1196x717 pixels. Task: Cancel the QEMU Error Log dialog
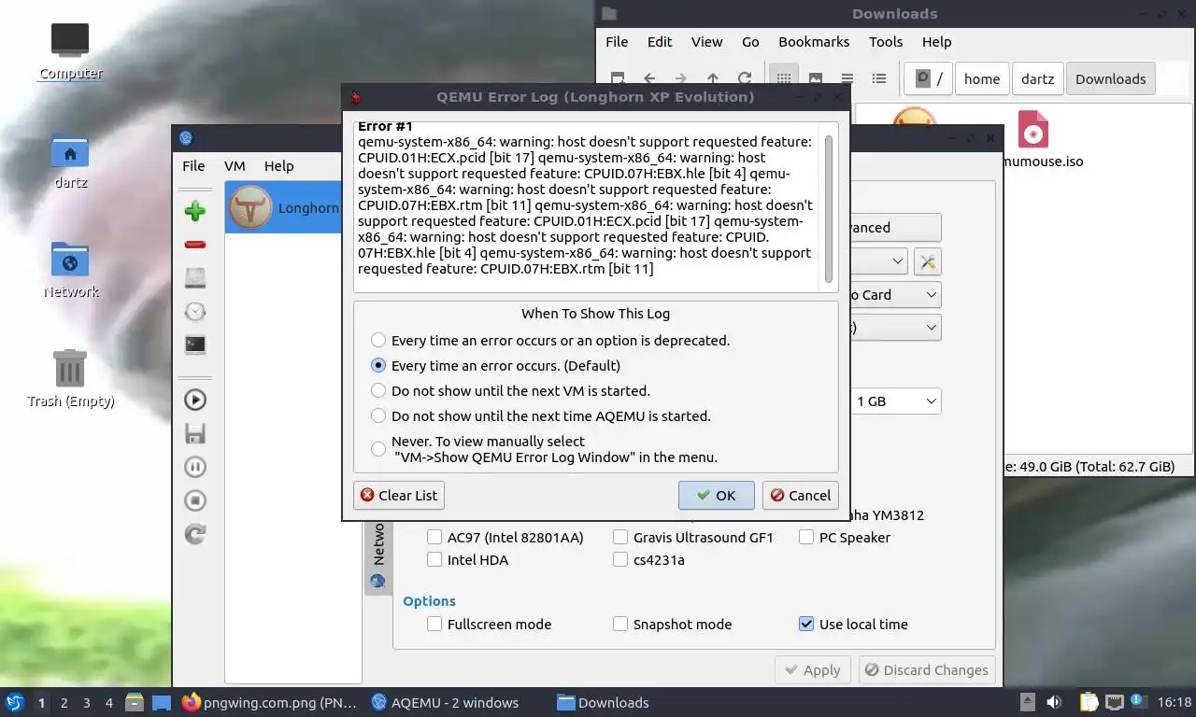pos(800,496)
